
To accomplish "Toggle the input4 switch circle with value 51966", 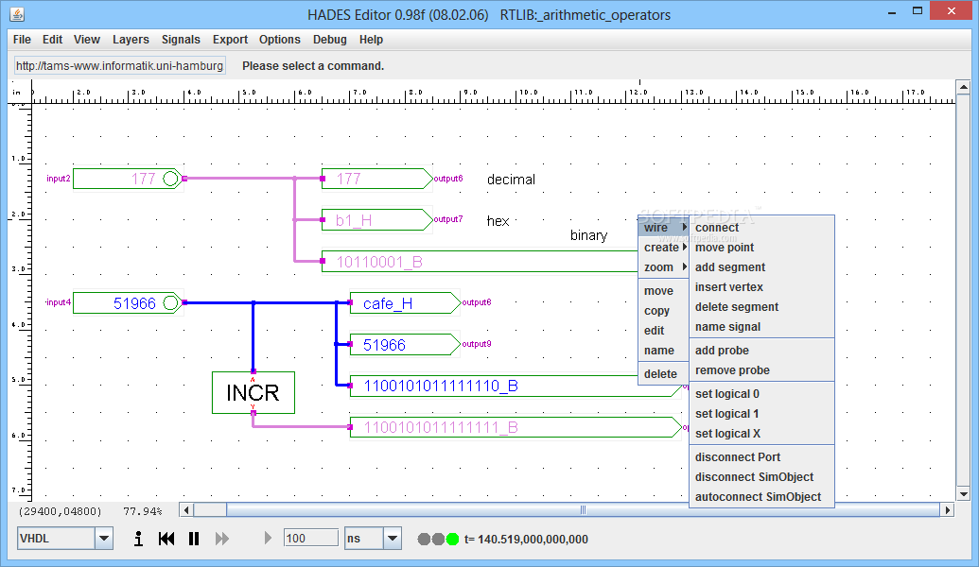I will [170, 303].
